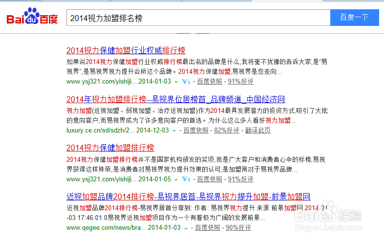Open 百度快照 for 2014-01-05 result
This screenshot has height=241, width=384.
click(x=210, y=179)
